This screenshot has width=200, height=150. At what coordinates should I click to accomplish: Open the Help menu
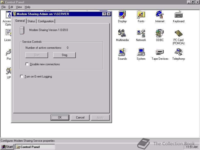point(27,7)
